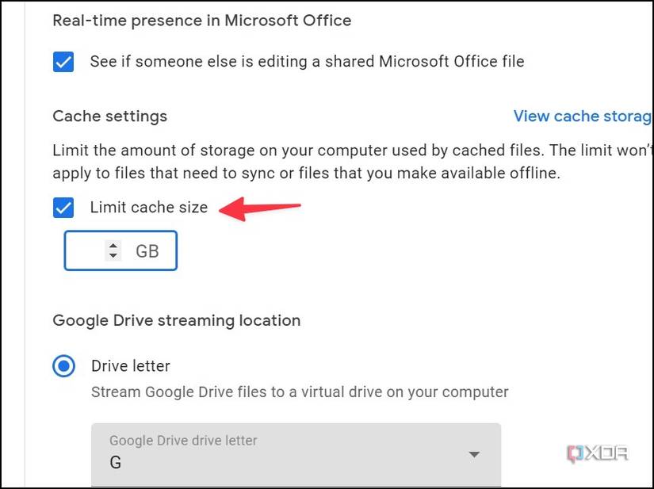Viewport: 654px width, 489px height.
Task: Click the "Real-time presence in Microsoft Office" heading
Action: click(202, 21)
